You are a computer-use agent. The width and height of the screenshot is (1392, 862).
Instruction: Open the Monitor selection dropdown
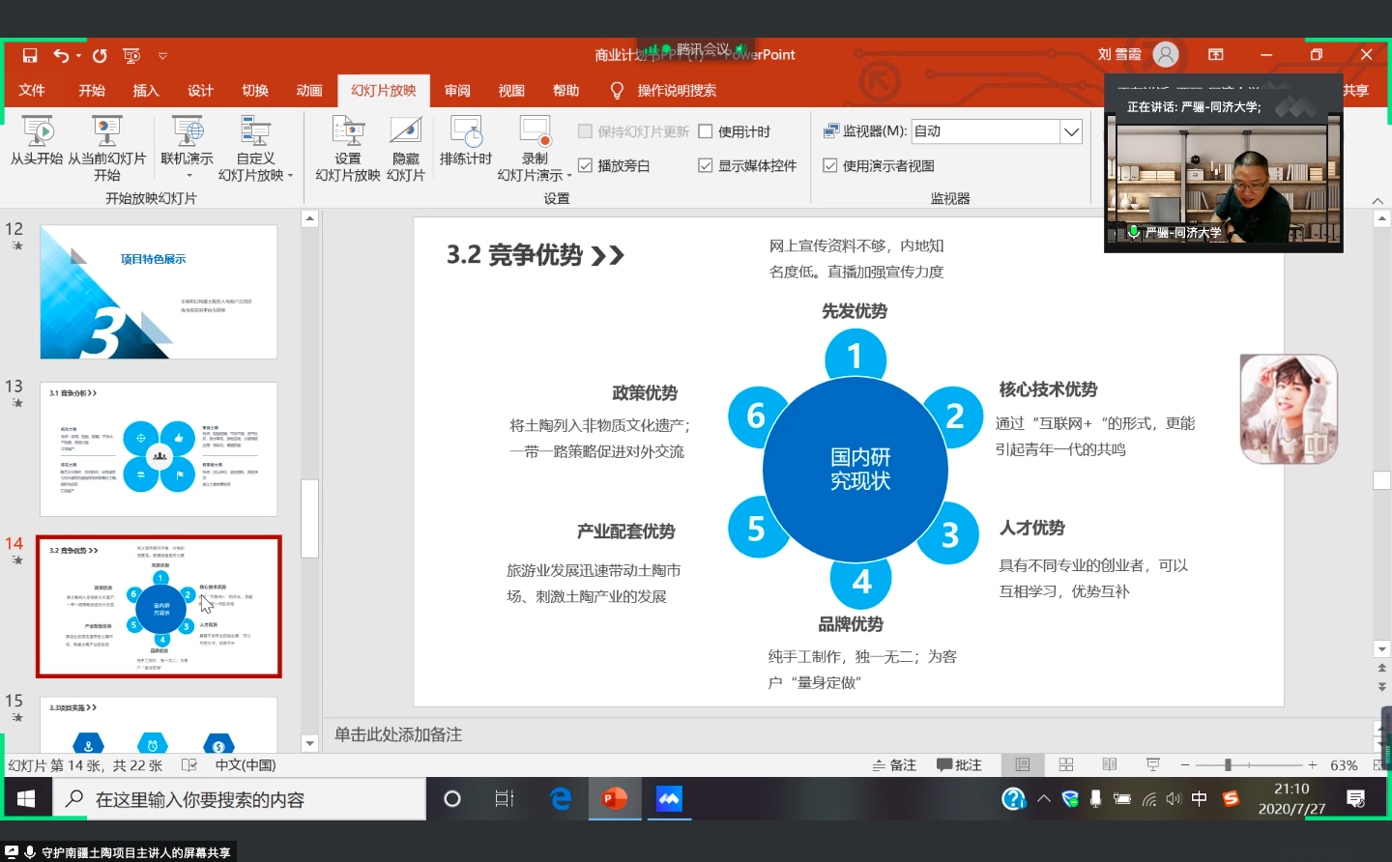pos(1071,131)
